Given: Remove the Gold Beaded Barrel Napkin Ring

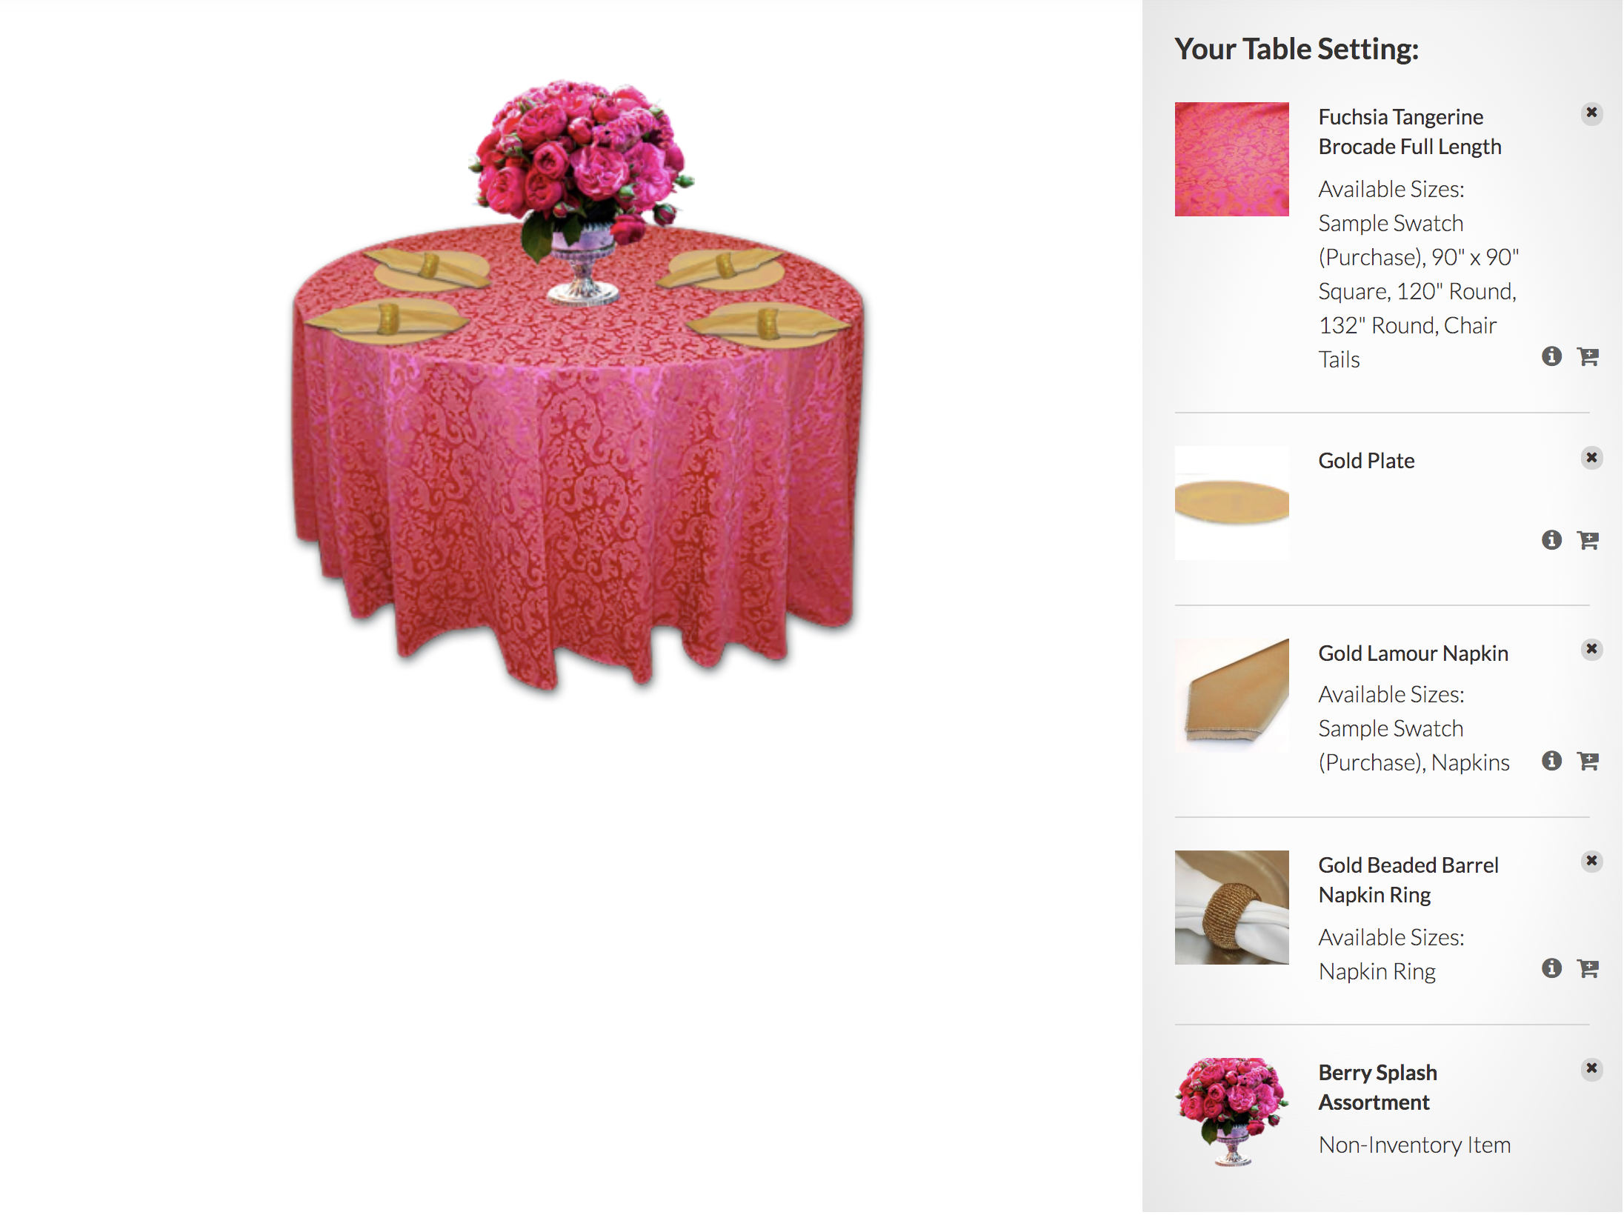Looking at the screenshot, I should 1591,861.
